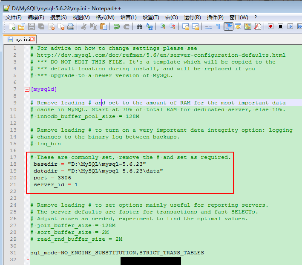This screenshot has height=265, width=302.
Task: Open the 设置(T) menu
Action: click(151, 17)
